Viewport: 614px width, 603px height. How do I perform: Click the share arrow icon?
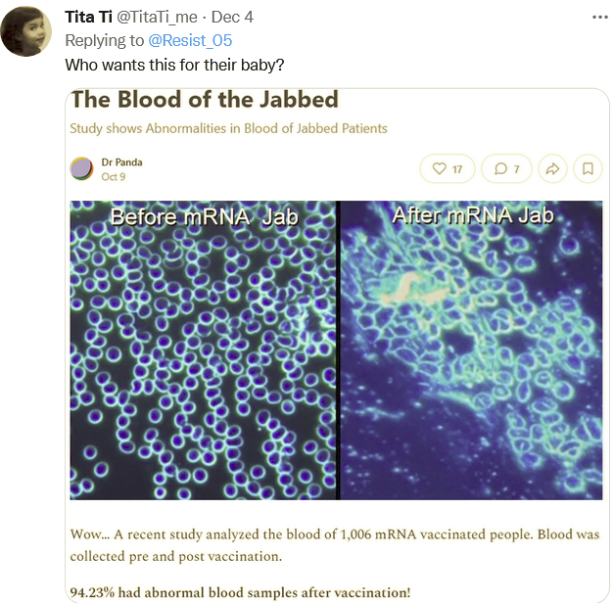[x=552, y=168]
